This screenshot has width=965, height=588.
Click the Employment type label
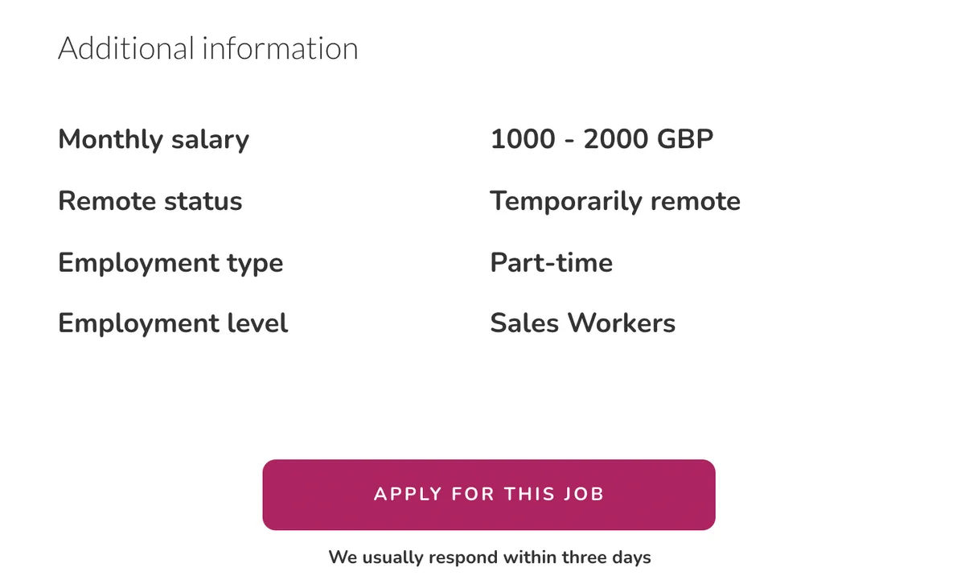pyautogui.click(x=170, y=262)
